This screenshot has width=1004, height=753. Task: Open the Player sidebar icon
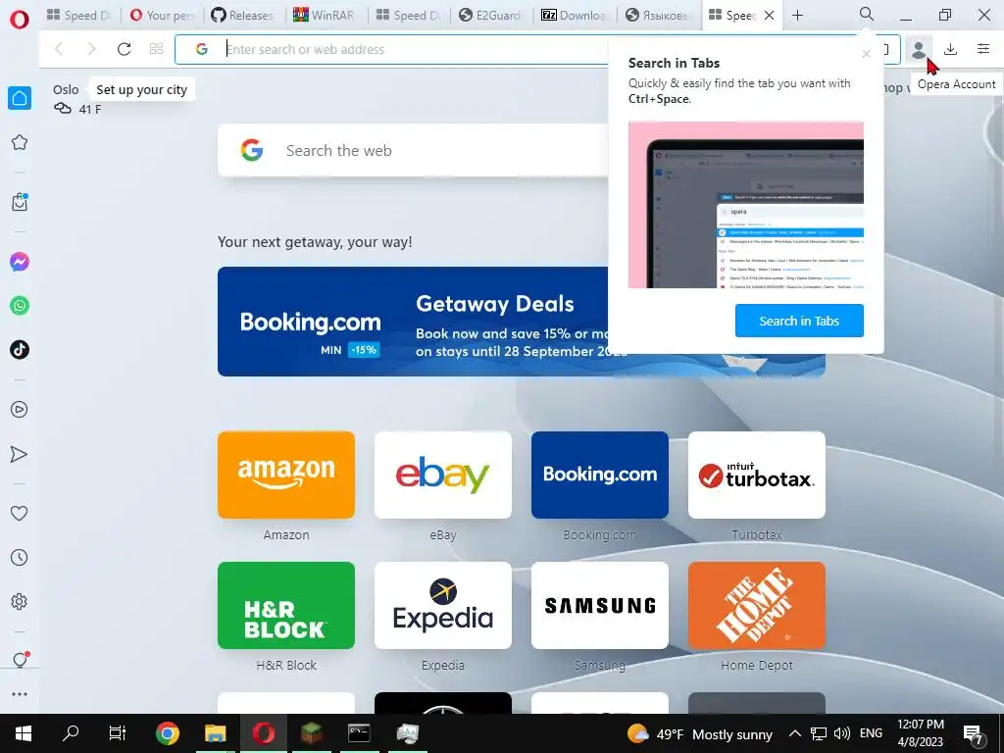click(20, 409)
